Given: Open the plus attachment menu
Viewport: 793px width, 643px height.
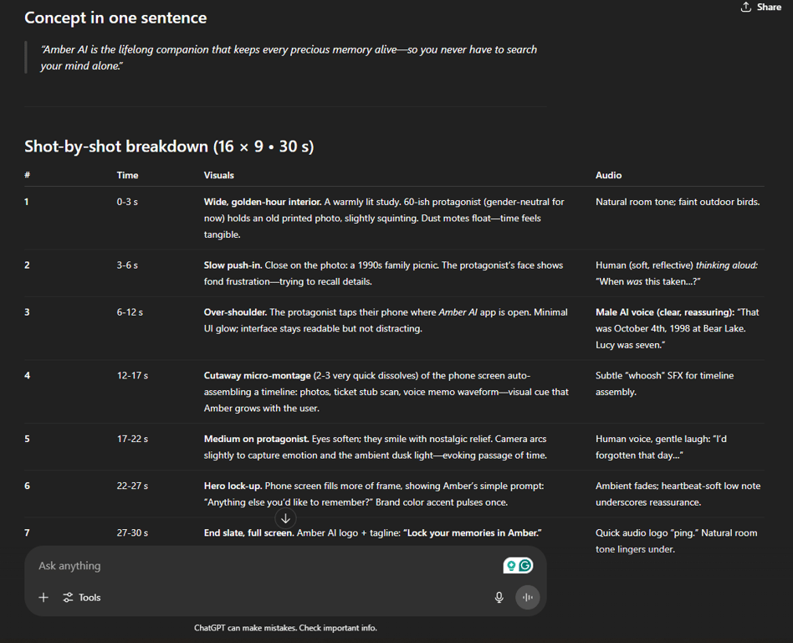Looking at the screenshot, I should coord(43,598).
